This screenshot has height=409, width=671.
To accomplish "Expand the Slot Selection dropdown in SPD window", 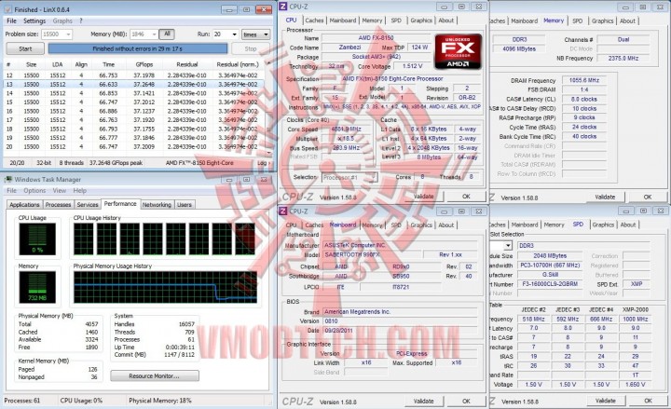I will [508, 246].
